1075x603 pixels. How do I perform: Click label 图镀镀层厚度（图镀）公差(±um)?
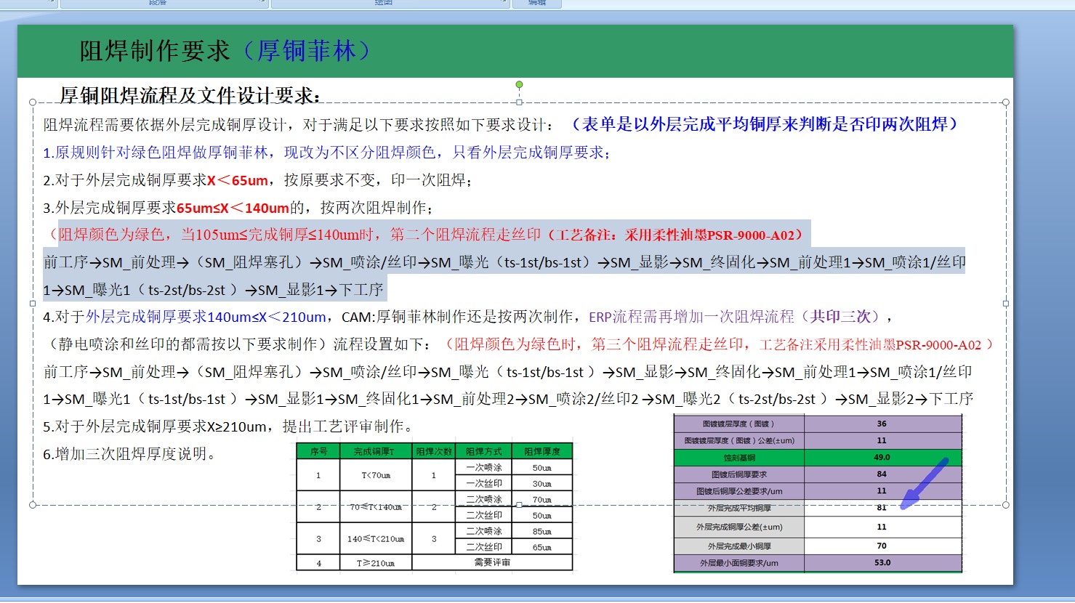pos(739,440)
